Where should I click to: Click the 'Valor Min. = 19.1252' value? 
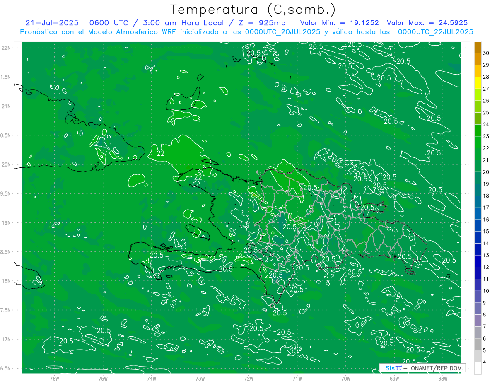[340, 23]
